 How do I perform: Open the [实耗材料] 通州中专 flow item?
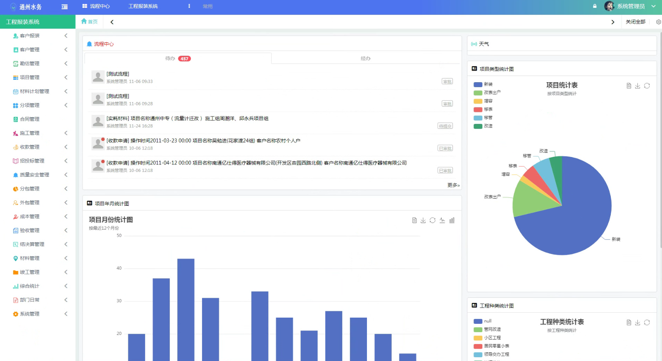click(x=187, y=119)
